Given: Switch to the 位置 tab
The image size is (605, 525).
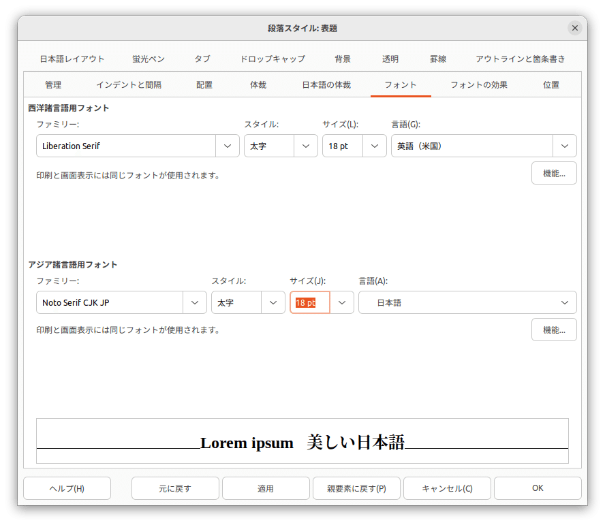Looking at the screenshot, I should coord(551,84).
